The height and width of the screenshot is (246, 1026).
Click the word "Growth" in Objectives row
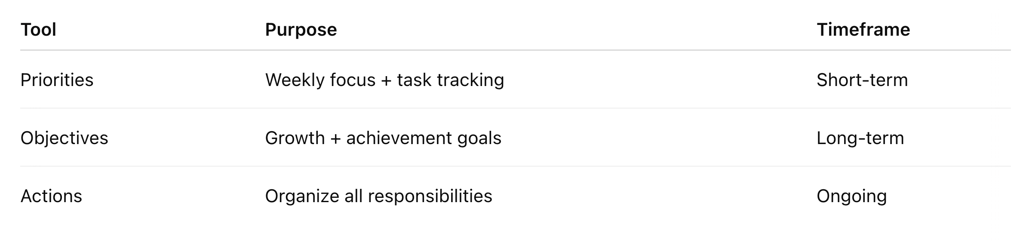coord(295,138)
